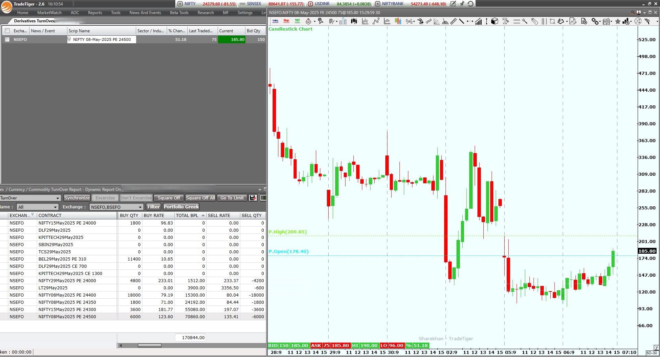Viewport: 660px width, 357px height.
Task: Expand the stopwatch interval dropdown arrow
Action: click(314, 21)
